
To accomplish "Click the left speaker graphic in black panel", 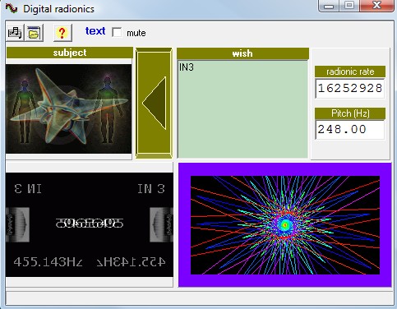I will coord(17,224).
